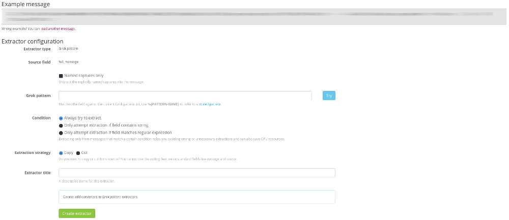Click the Condition label

point(41,118)
